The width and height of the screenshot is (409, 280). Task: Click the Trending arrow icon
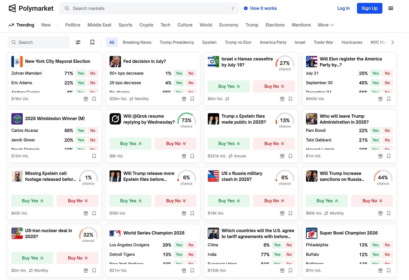click(x=11, y=25)
